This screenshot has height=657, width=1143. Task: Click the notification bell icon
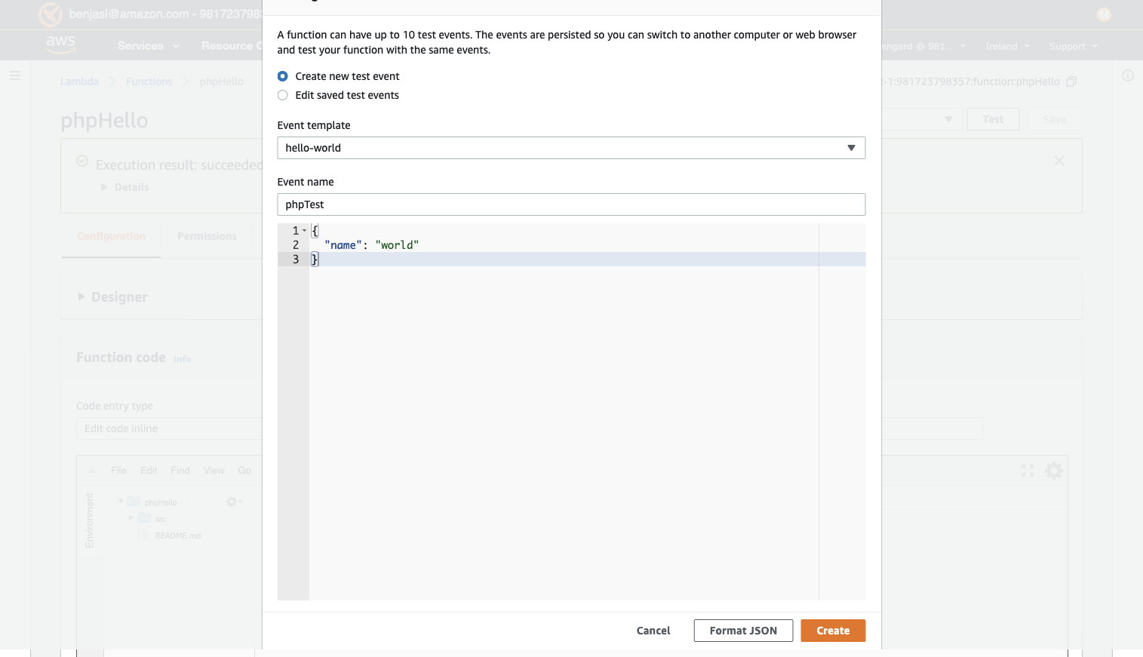point(1104,14)
